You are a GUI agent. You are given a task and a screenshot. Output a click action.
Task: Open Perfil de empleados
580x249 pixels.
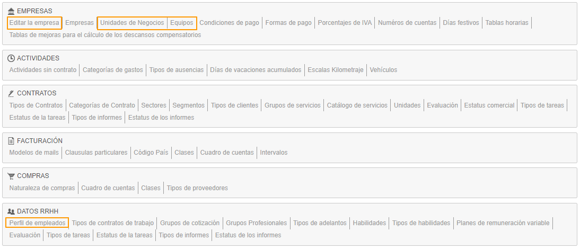[x=37, y=223]
